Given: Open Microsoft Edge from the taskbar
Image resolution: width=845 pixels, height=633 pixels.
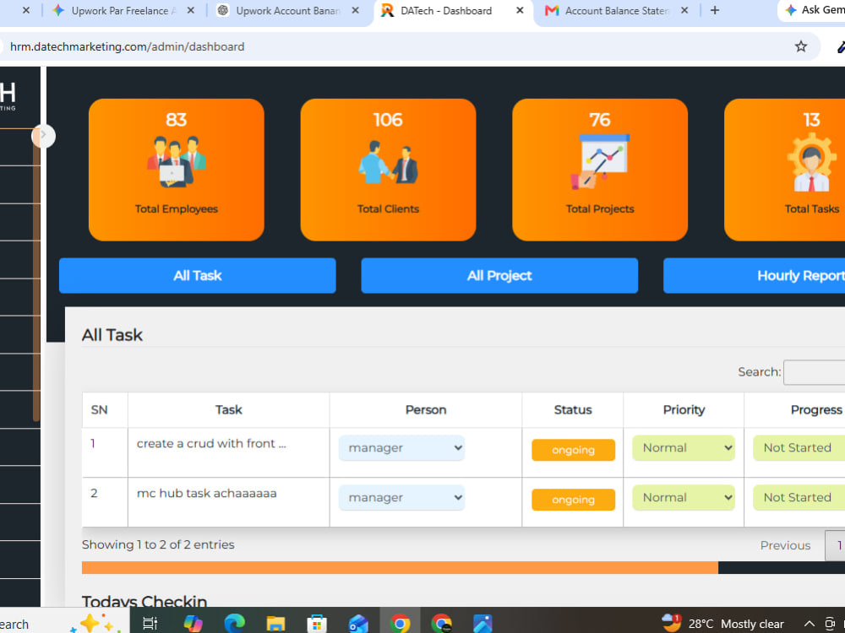Looking at the screenshot, I should pos(234,624).
